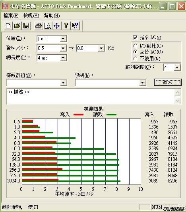This screenshot has width=186, height=212.
Task: Open the 檢視 menu
Action: tap(31, 16)
